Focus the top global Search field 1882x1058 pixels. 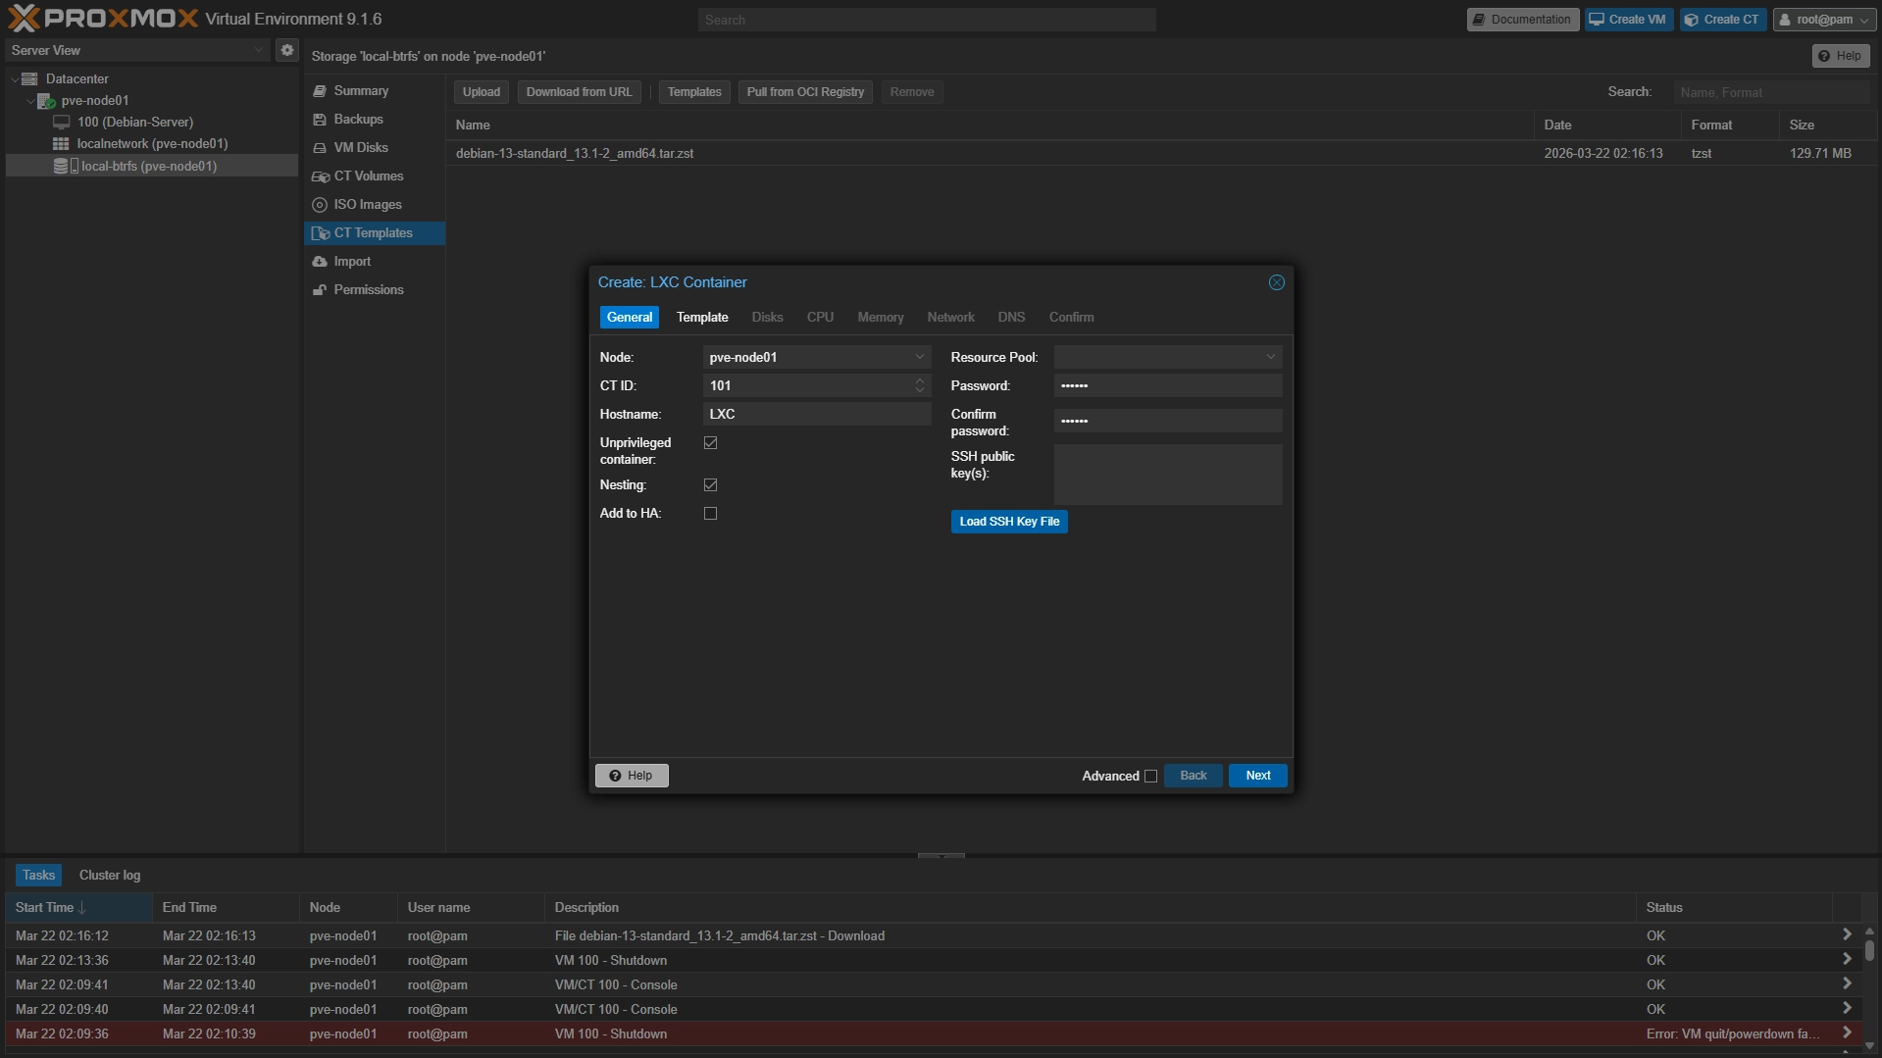927,20
